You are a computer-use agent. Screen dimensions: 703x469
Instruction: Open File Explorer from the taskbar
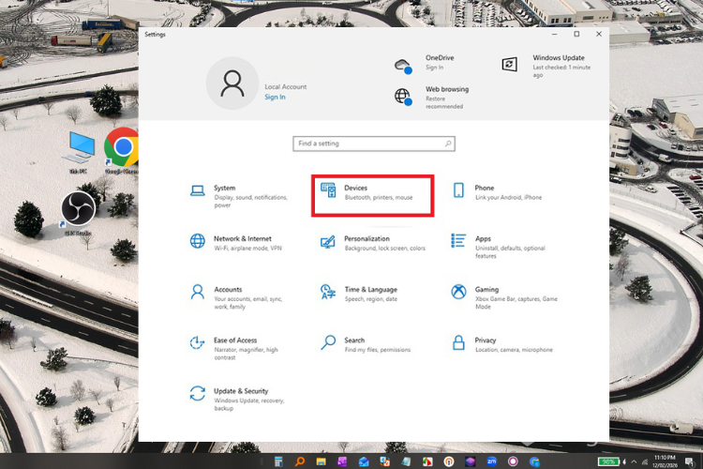pyautogui.click(x=321, y=461)
